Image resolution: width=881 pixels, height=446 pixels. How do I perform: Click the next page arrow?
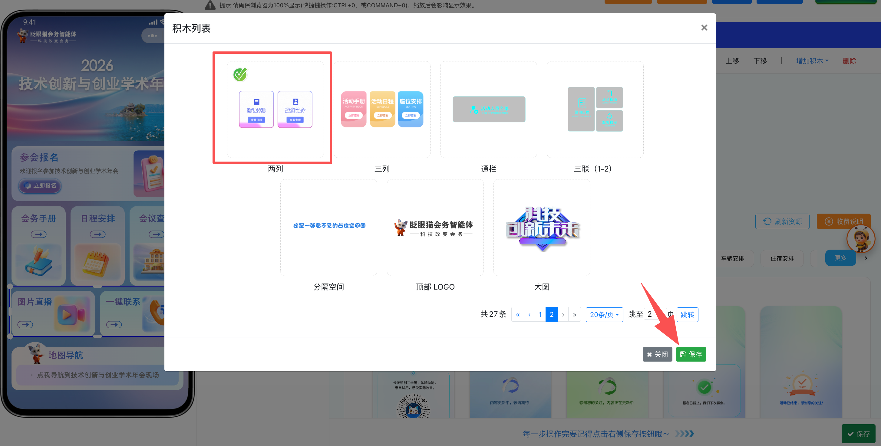click(x=563, y=314)
